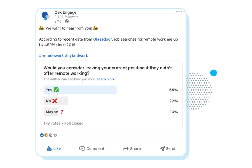This screenshot has height=168, width=252.
Task: Click the purple reaction icon
Action: click(51, 135)
